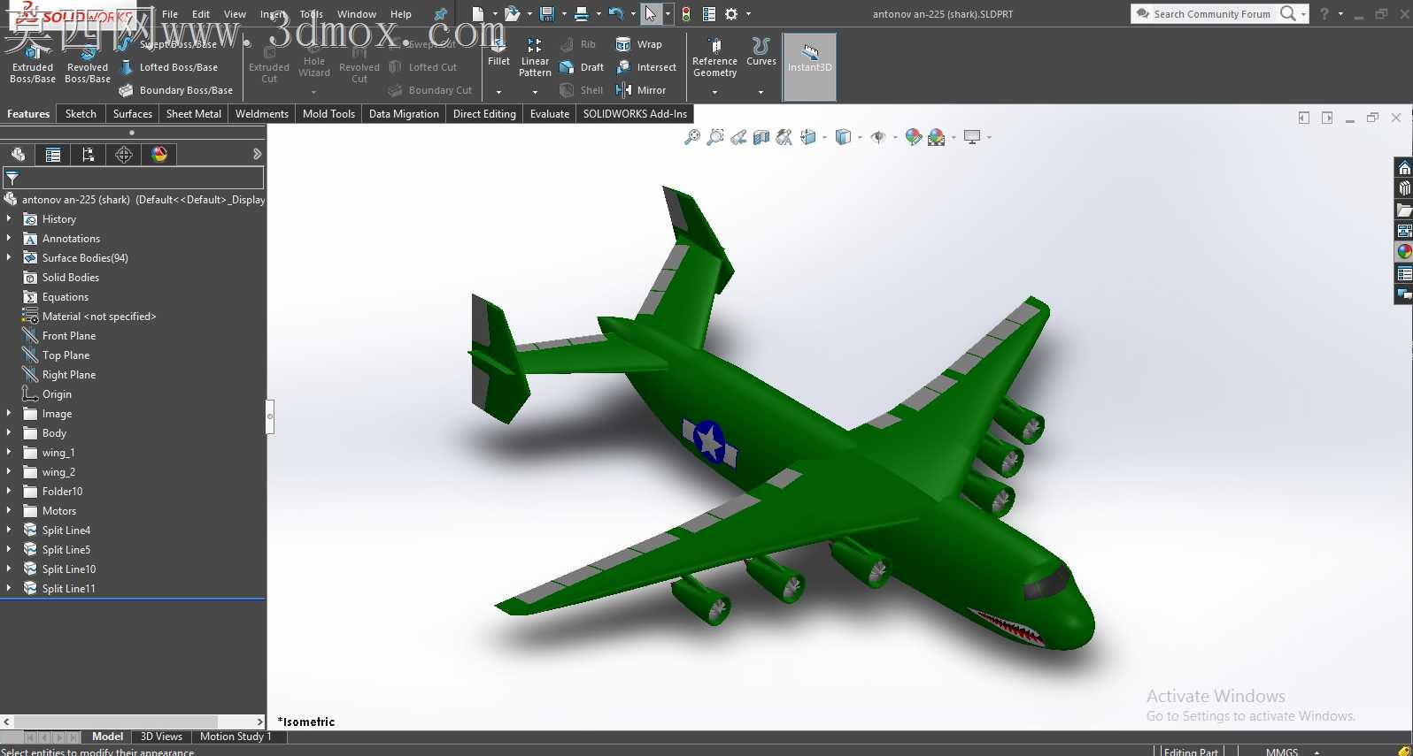1413x756 pixels.
Task: Choose the Lofted Boss/Base feature
Action: (x=168, y=67)
